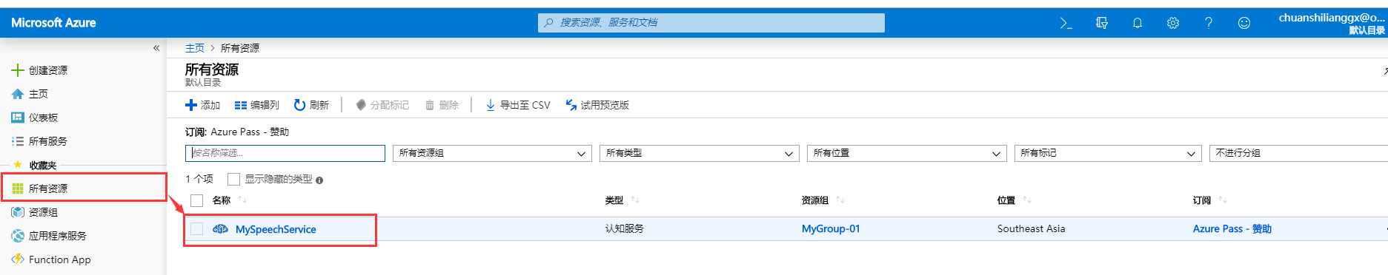Open the MyGroup-01 resource group link
The width and height of the screenshot is (1388, 275).
click(831, 229)
